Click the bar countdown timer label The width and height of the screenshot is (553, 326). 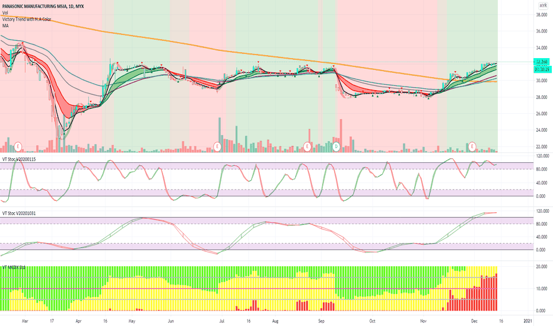(x=542, y=69)
